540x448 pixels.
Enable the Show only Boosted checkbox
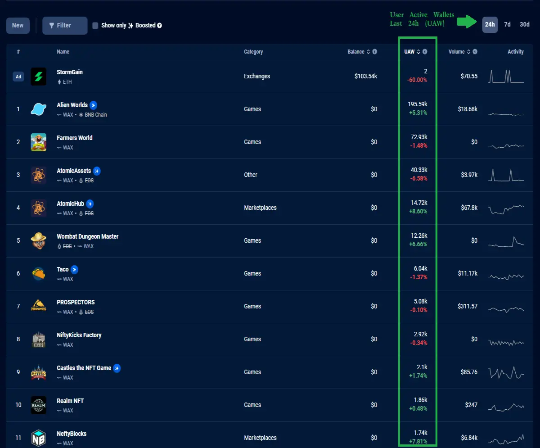[95, 26]
